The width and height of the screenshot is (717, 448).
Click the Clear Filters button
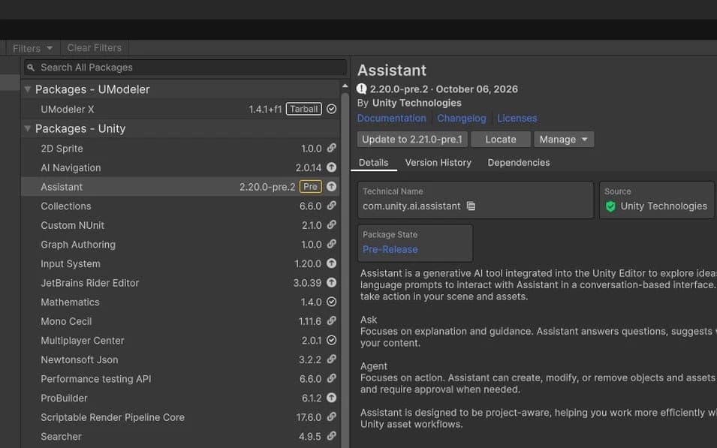tap(94, 48)
